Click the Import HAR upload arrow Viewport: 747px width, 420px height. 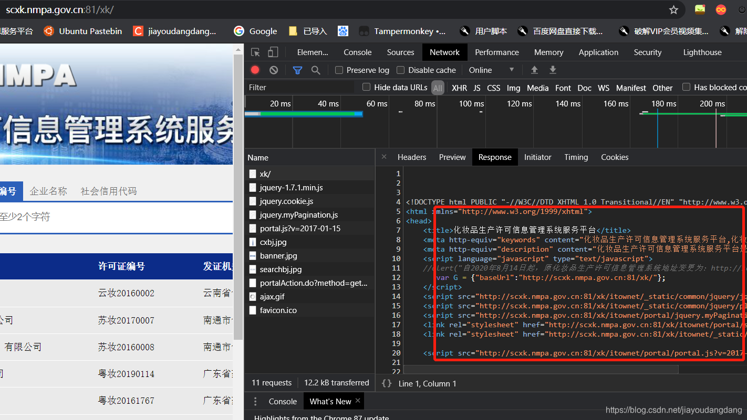click(x=534, y=70)
